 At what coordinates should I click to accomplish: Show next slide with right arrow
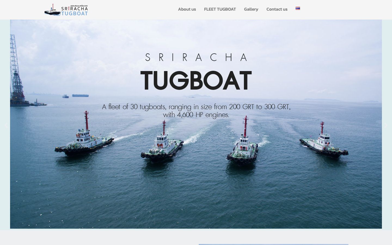click(386, 125)
